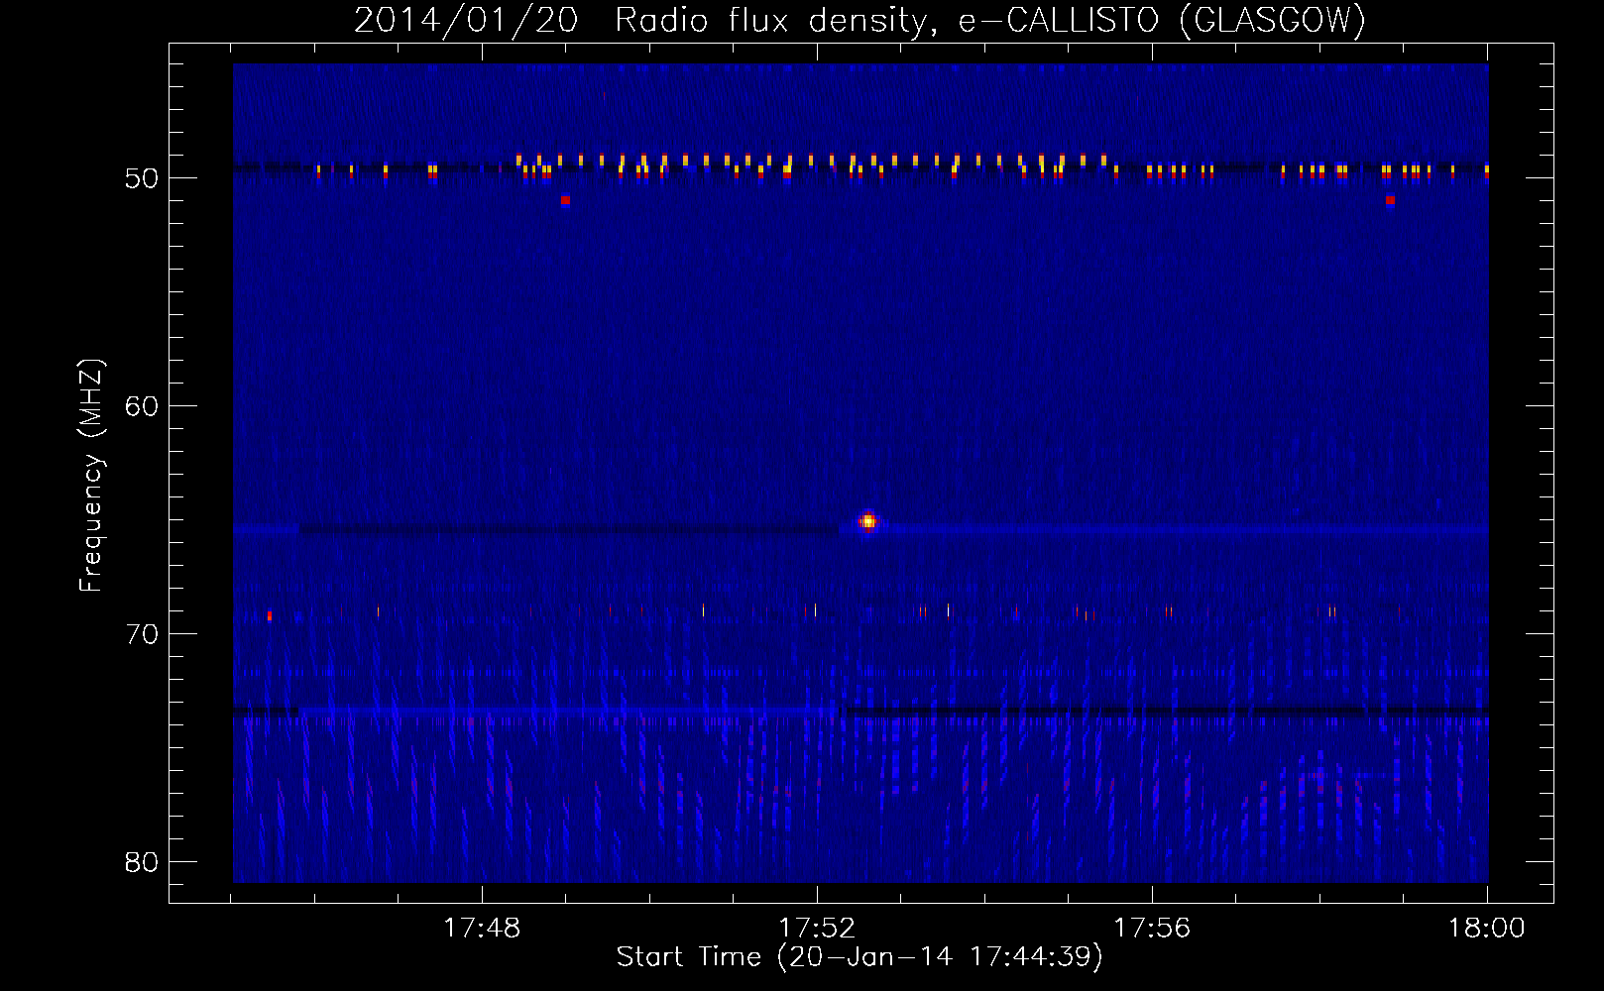Click the 17:48 time tick label
This screenshot has height=991, width=1604.
coord(482,929)
